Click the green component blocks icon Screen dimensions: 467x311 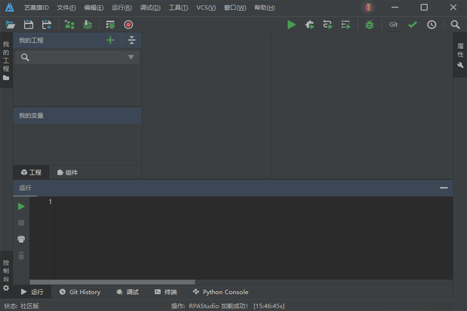69,25
